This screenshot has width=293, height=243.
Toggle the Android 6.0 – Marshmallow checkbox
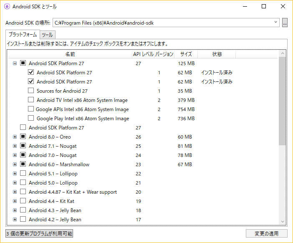tap(23, 164)
